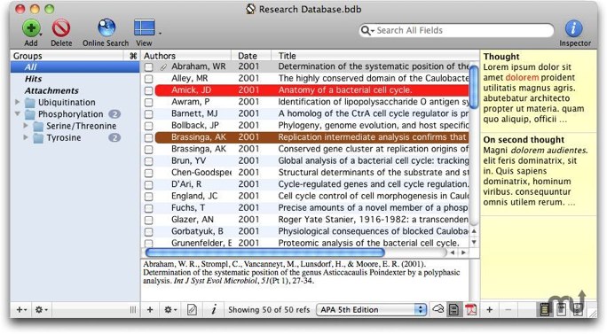607x334 pixels.
Task: Select the red Amick, JD reference row
Action: [311, 90]
